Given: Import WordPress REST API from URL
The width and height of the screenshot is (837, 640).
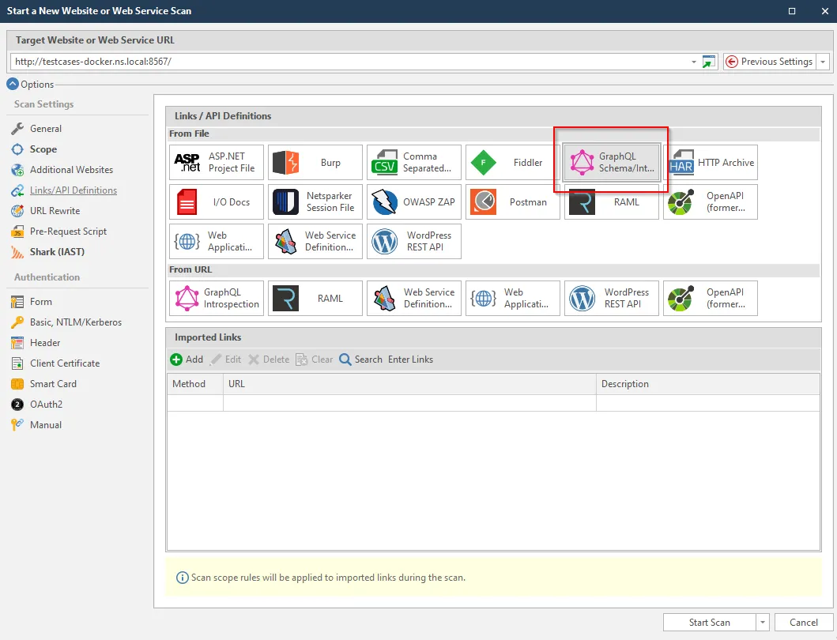Looking at the screenshot, I should [612, 299].
